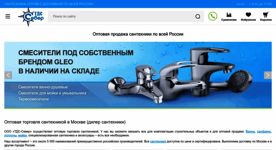Click the green phone call icon
Screen dimensions: 276x150
[x=213, y=16]
